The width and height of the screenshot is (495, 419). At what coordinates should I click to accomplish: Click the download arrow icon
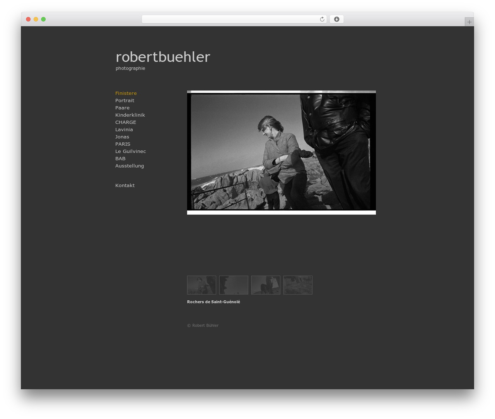[336, 19]
